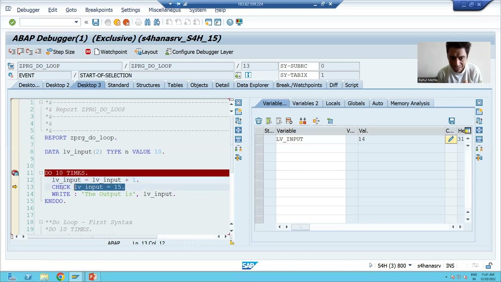The image size is (501, 282).
Task: Click the blue info icon next to START-OF-SELECTION
Action: click(x=248, y=75)
